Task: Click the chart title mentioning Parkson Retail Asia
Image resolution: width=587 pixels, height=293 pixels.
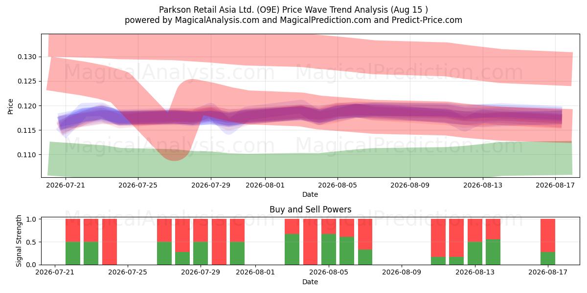Action: click(293, 10)
